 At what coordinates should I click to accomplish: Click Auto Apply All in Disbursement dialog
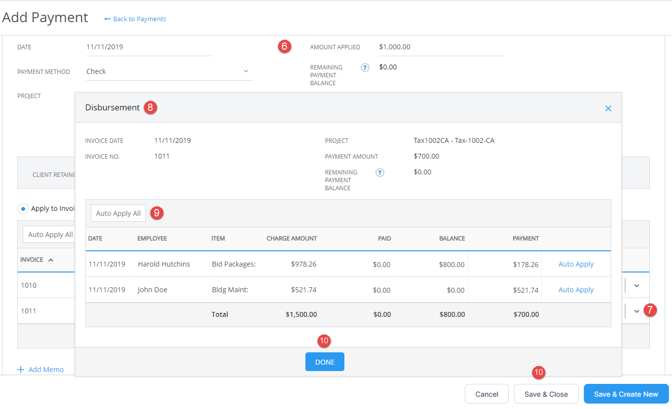(118, 213)
